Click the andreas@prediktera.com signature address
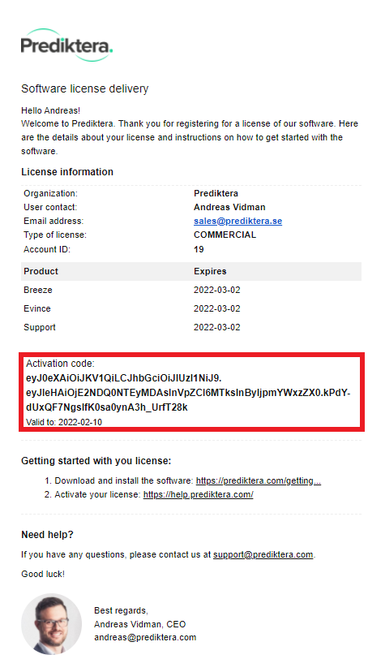The image size is (368, 672). 145,637
